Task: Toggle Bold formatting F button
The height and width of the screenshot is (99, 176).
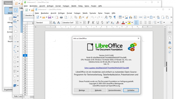Action: point(89,23)
